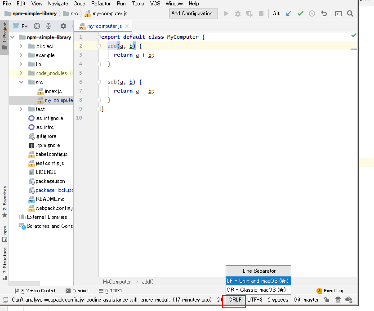
Task: Expand the lib folder
Action: tap(21, 64)
